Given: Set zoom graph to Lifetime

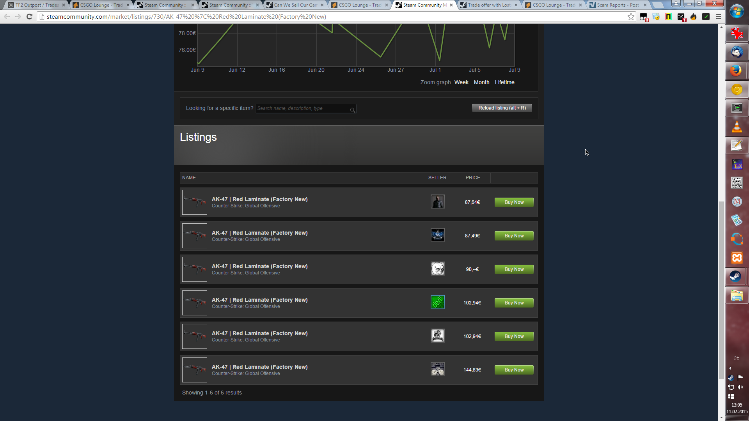Looking at the screenshot, I should tap(504, 82).
